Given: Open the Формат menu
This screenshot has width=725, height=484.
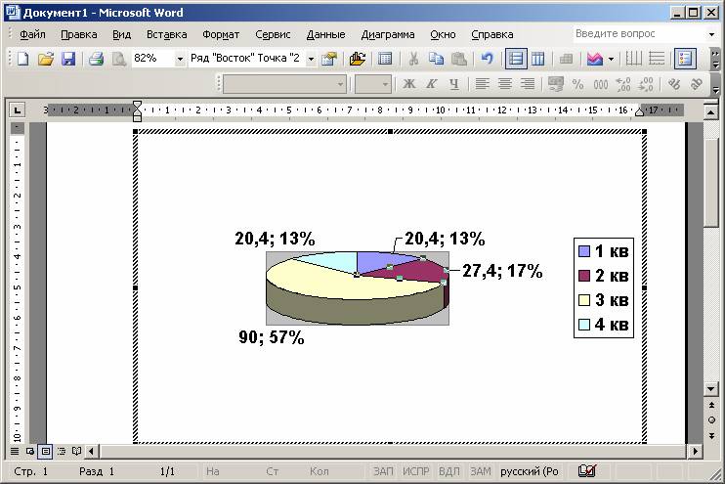Looking at the screenshot, I should 221,34.
